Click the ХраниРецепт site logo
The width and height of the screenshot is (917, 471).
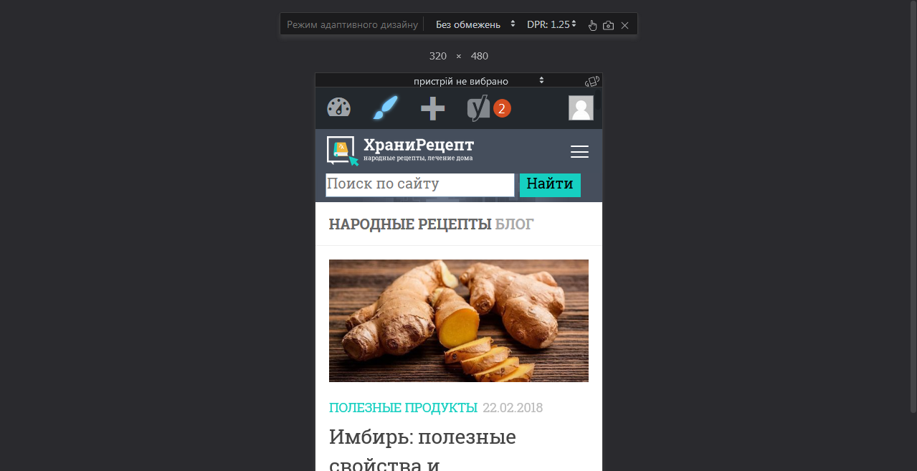pos(400,151)
